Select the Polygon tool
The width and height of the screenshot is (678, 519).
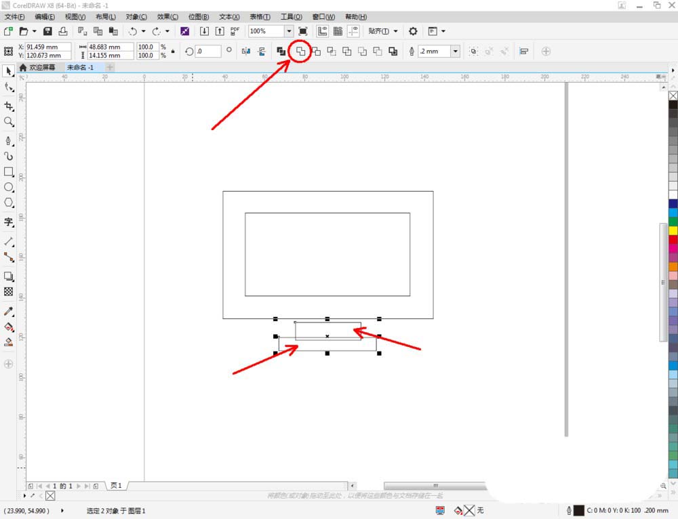point(9,203)
